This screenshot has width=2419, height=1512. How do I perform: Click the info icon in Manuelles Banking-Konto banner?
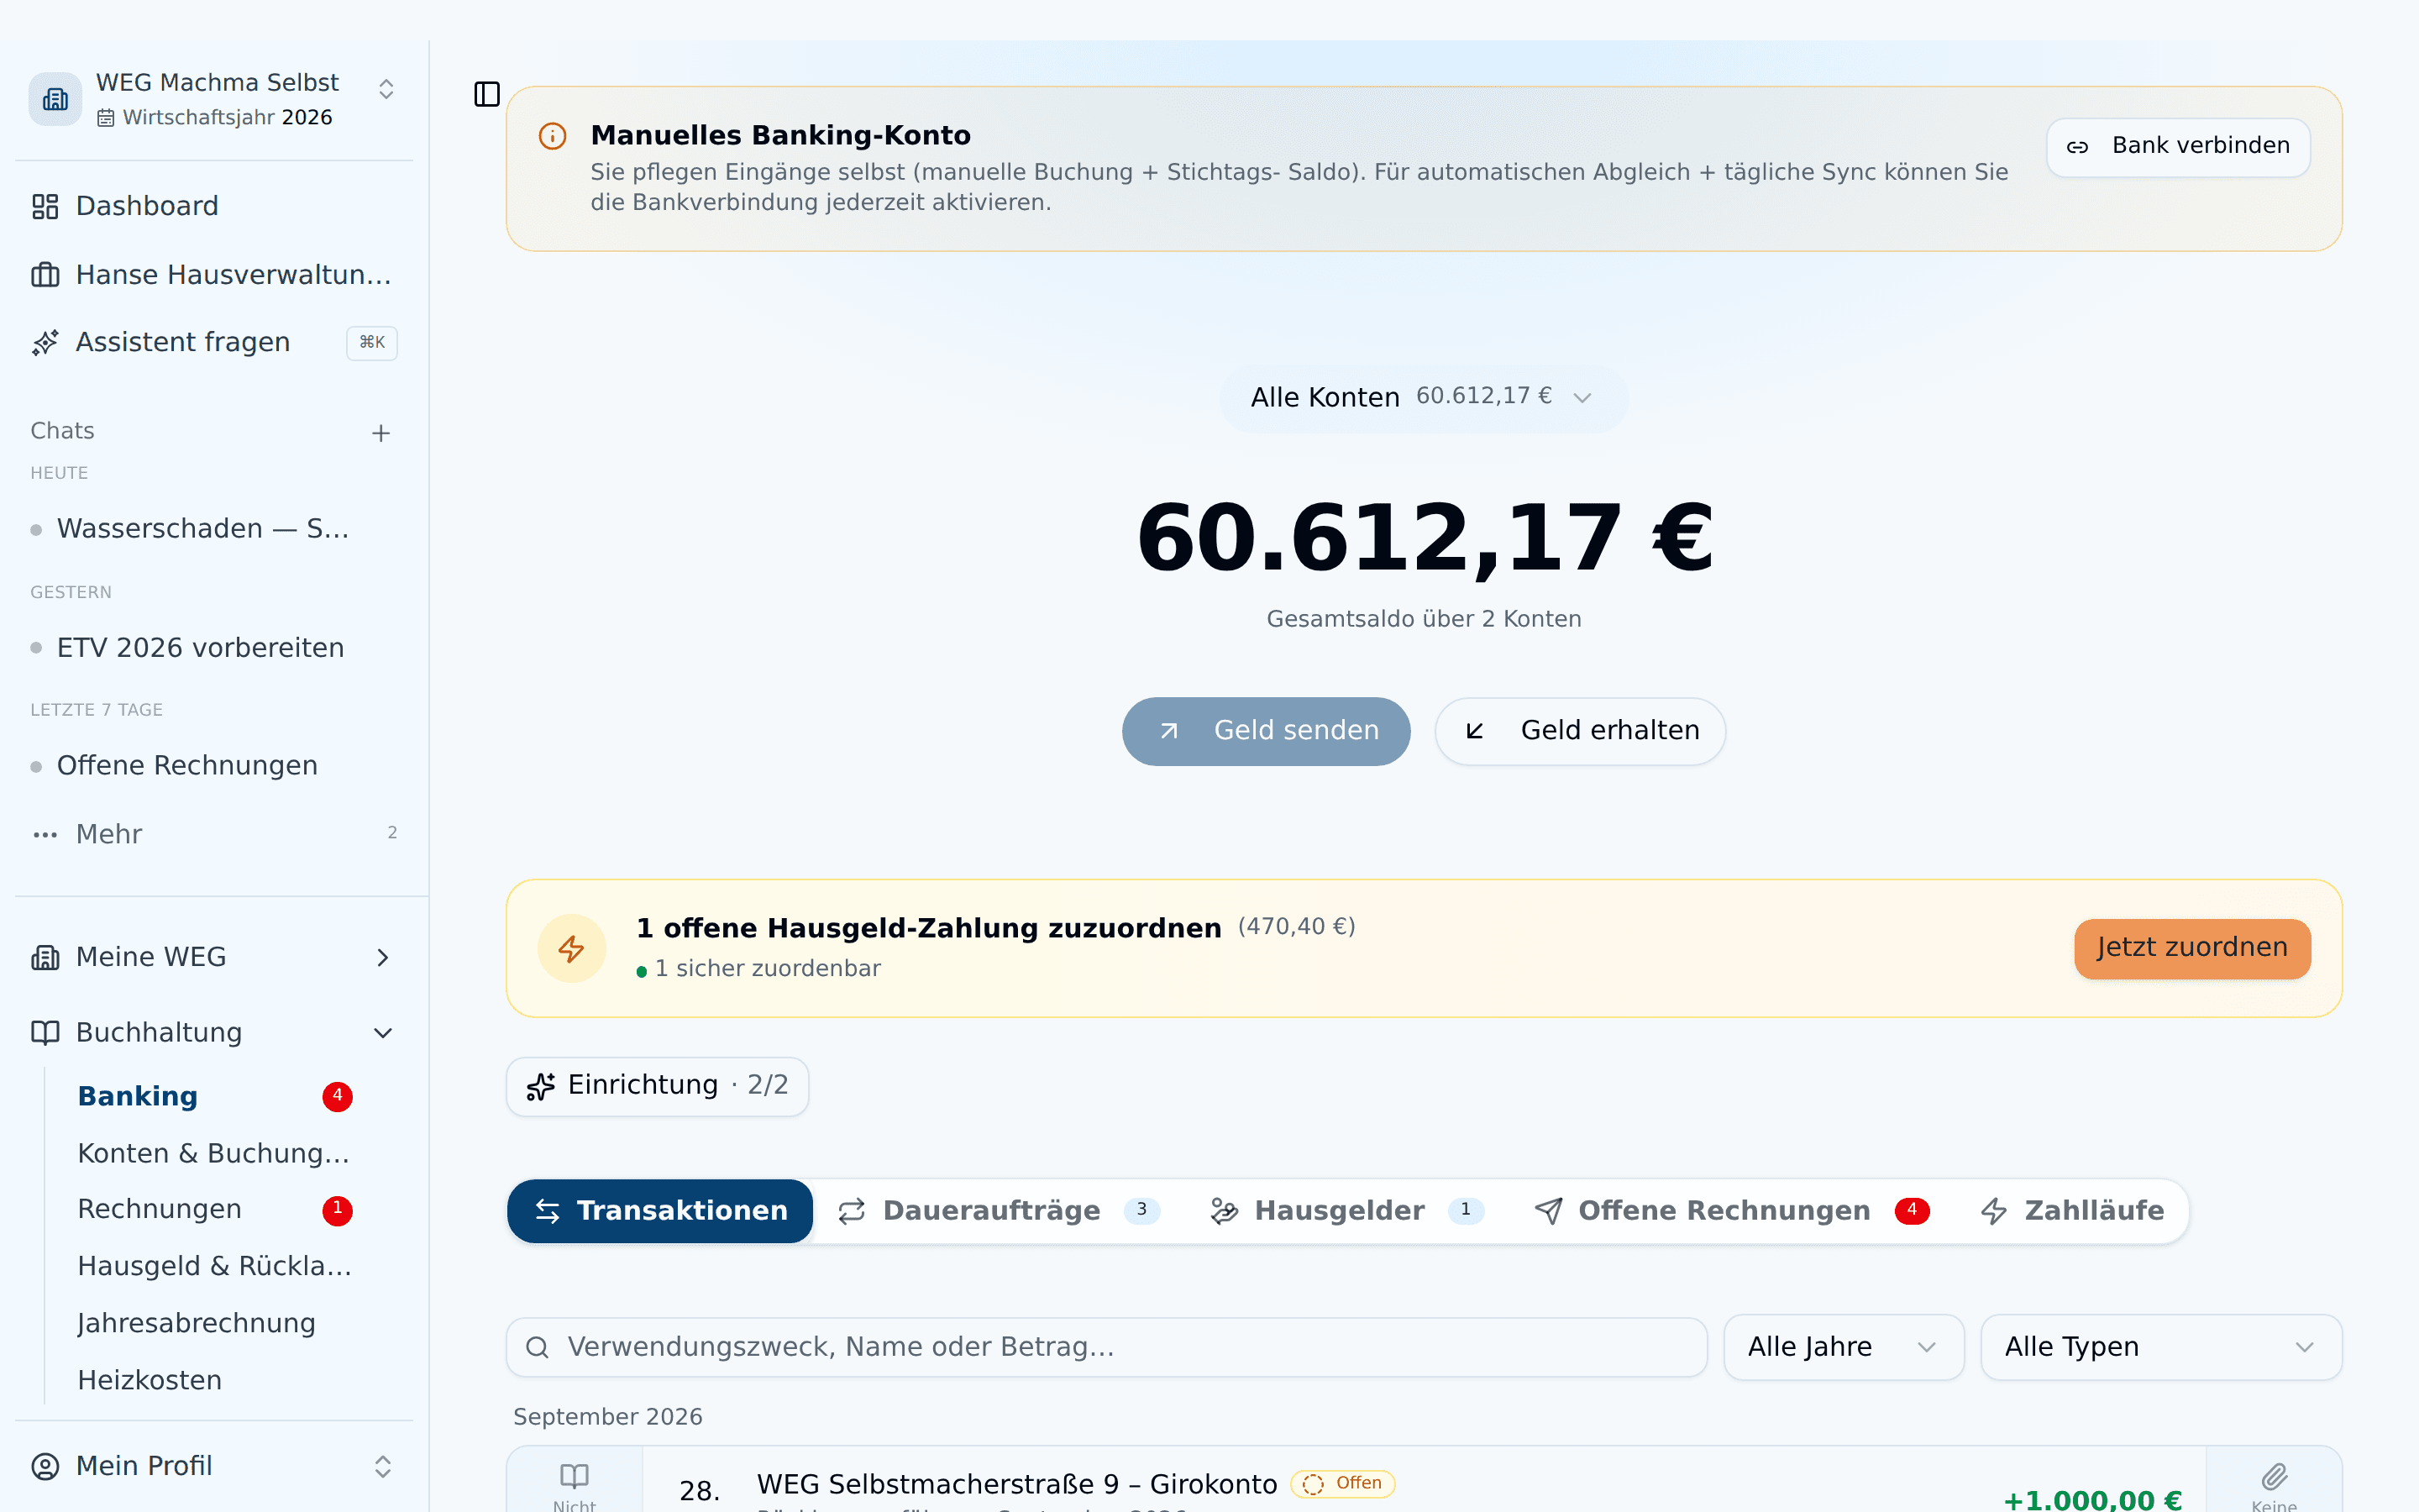coord(553,136)
